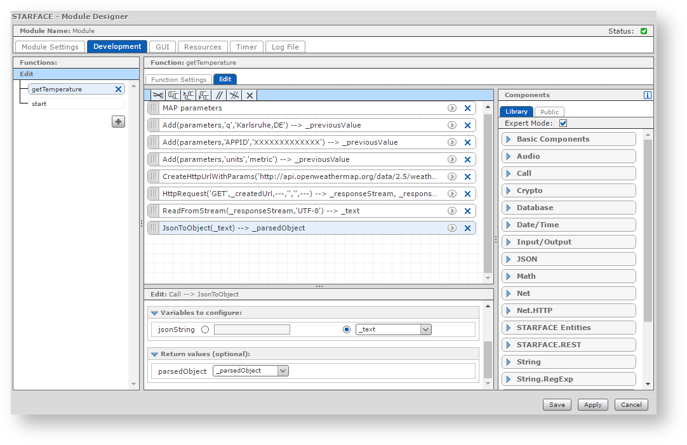The width and height of the screenshot is (687, 445).
Task: Click the arrow icon on the JsonToObject row
Action: (x=452, y=228)
